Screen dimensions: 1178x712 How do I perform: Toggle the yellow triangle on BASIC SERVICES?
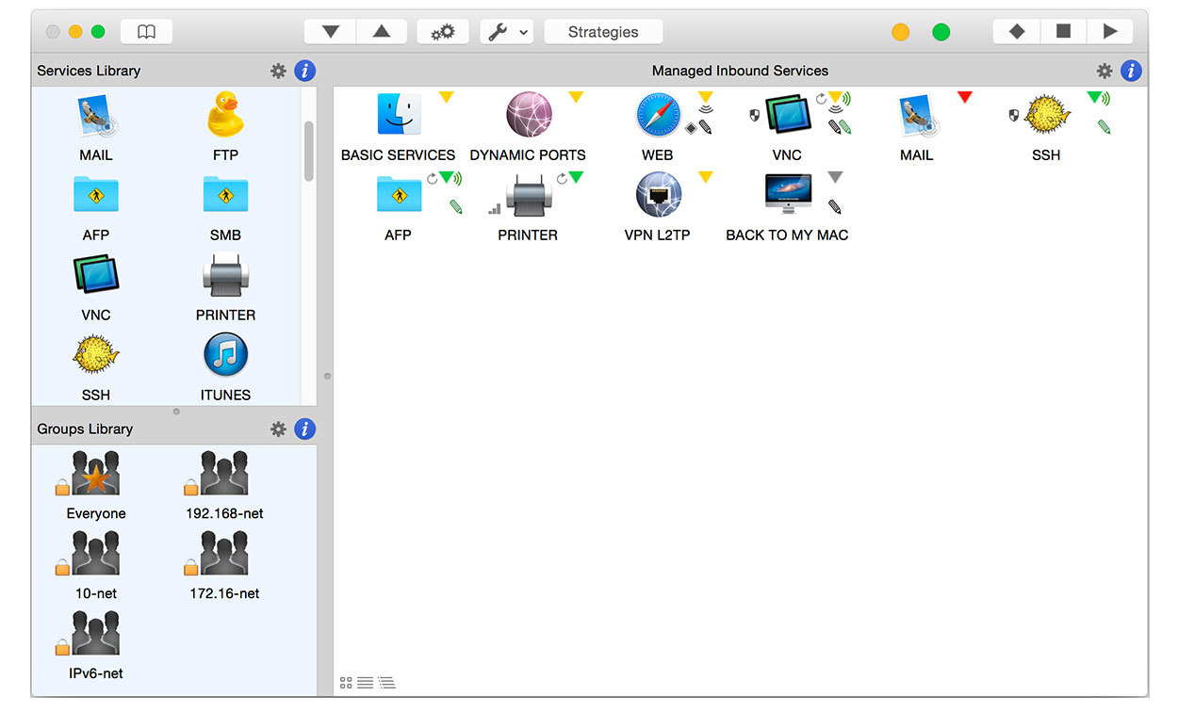click(447, 97)
